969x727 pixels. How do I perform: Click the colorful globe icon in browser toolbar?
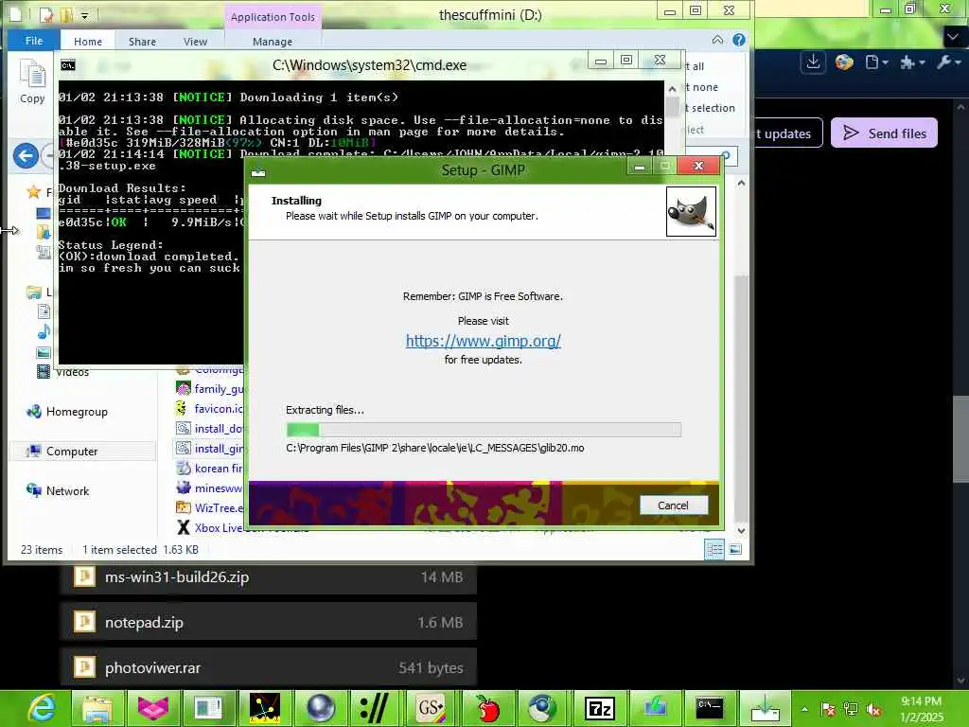point(844,62)
